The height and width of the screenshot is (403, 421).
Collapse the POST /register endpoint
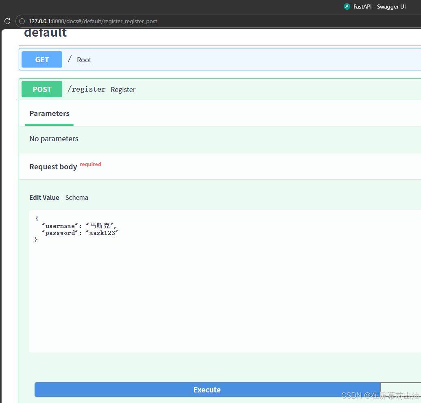coord(220,89)
